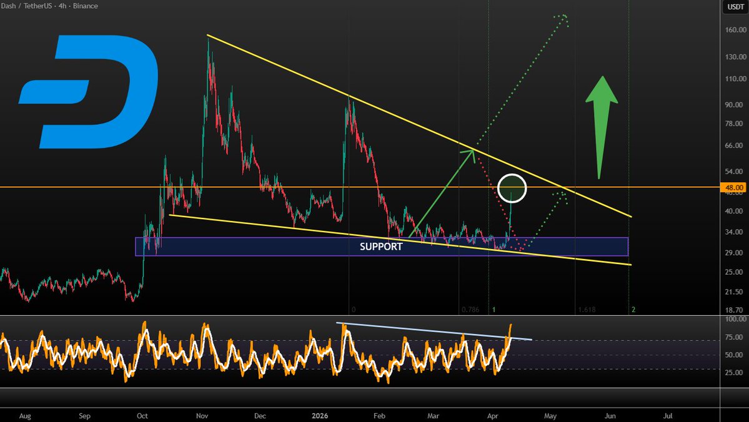Click the 110.00 price axis label
The image size is (749, 422).
pos(736,79)
